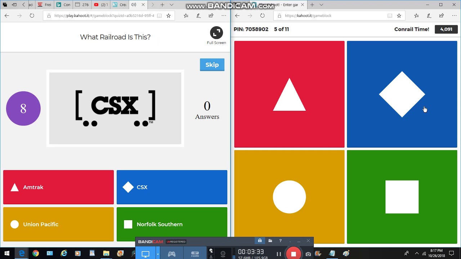461x259 pixels.
Task: Favorite the kahoot.it gameblock page
Action: [399, 15]
